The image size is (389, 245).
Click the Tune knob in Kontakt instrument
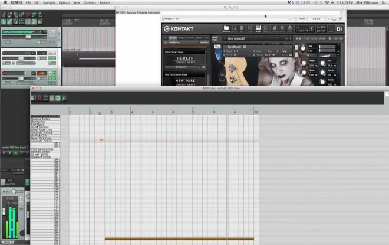point(303,48)
